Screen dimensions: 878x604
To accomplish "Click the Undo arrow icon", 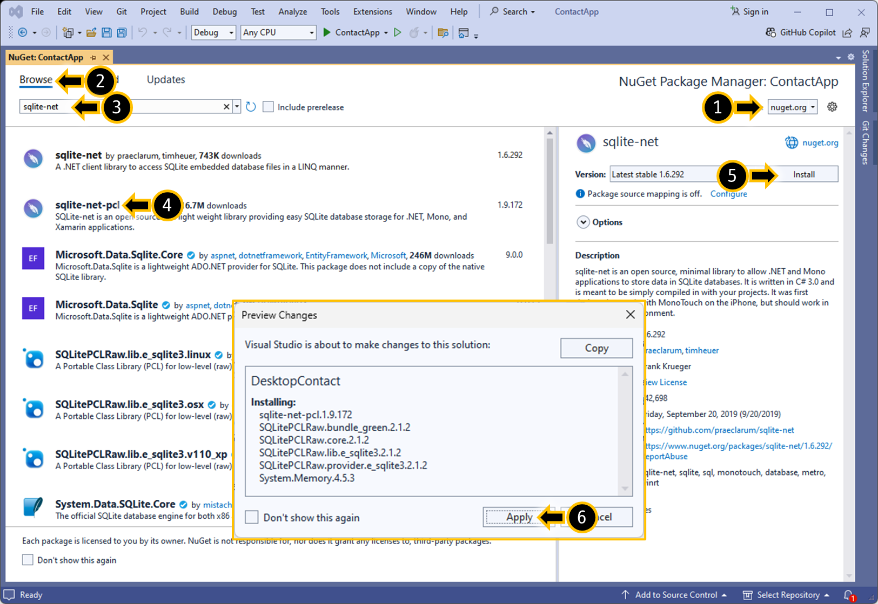I will click(x=143, y=32).
